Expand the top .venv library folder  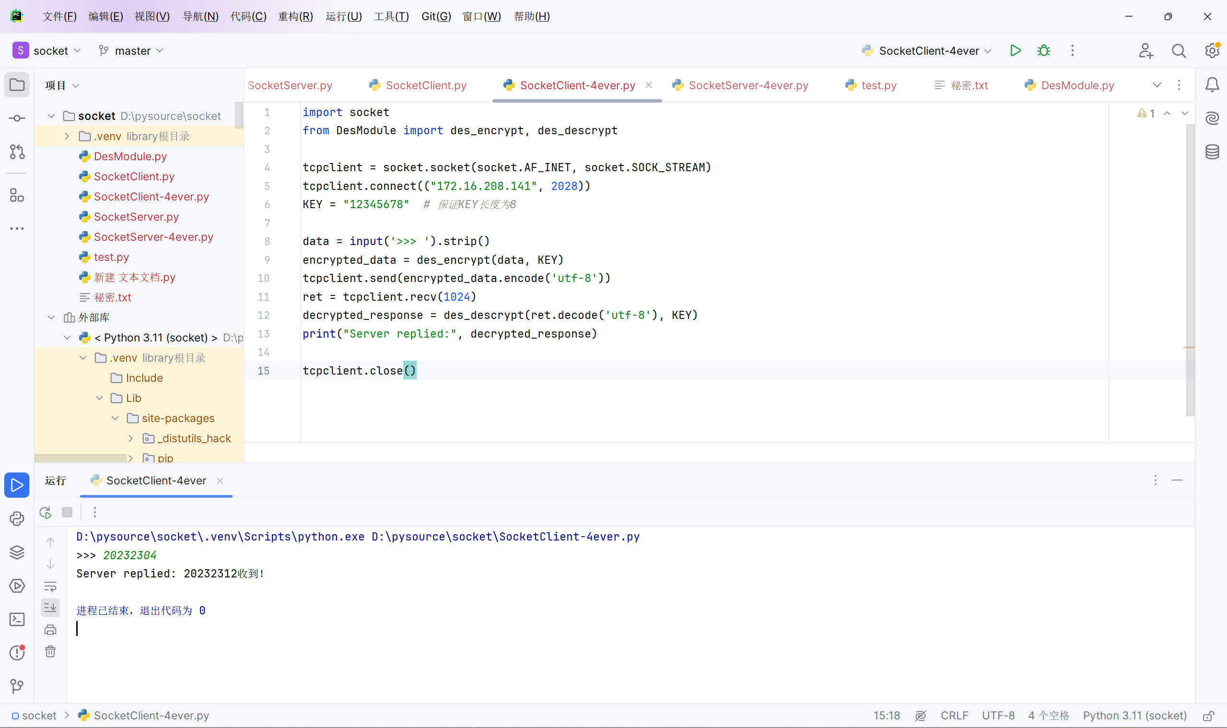coord(67,136)
